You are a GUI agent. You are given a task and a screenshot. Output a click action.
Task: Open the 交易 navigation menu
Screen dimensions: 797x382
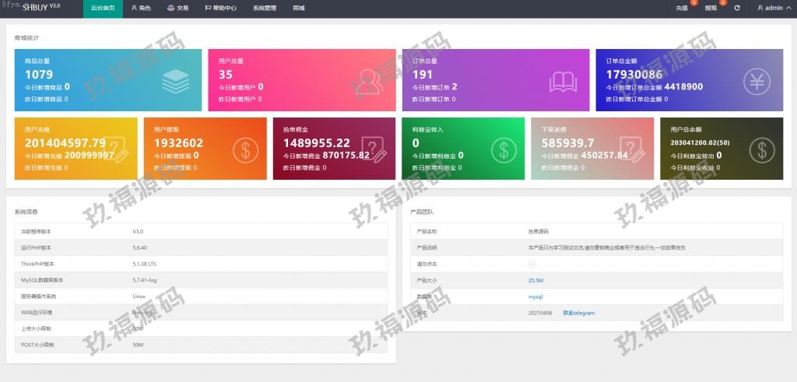coord(177,8)
